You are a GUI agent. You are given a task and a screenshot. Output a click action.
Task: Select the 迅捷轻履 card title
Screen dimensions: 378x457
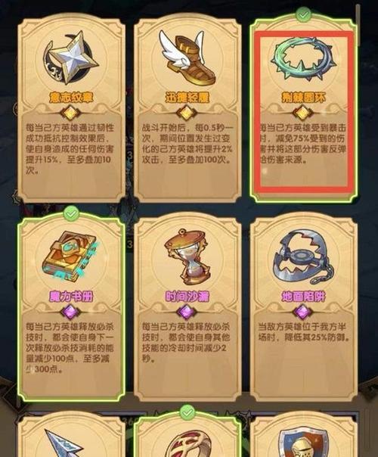pos(187,98)
